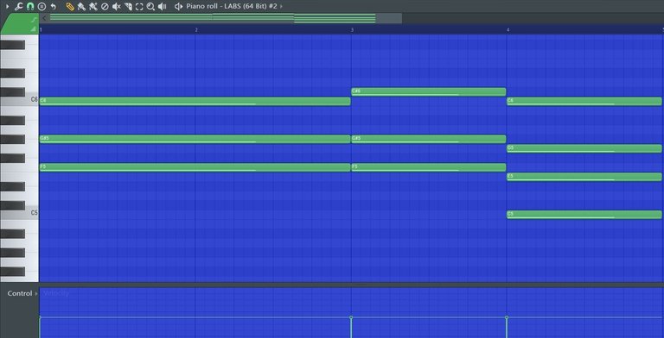The image size is (664, 338).
Task: Select the Paint brush tool
Action: click(x=82, y=6)
